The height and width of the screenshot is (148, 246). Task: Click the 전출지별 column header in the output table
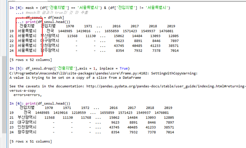click(x=27, y=26)
